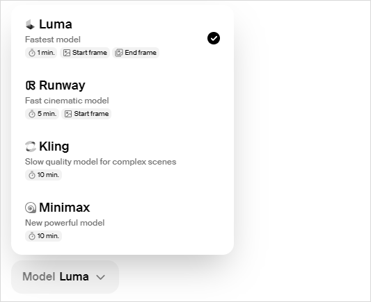This screenshot has width=371, height=302.
Task: Toggle the black checkmark next to Luma
Action: (x=214, y=38)
